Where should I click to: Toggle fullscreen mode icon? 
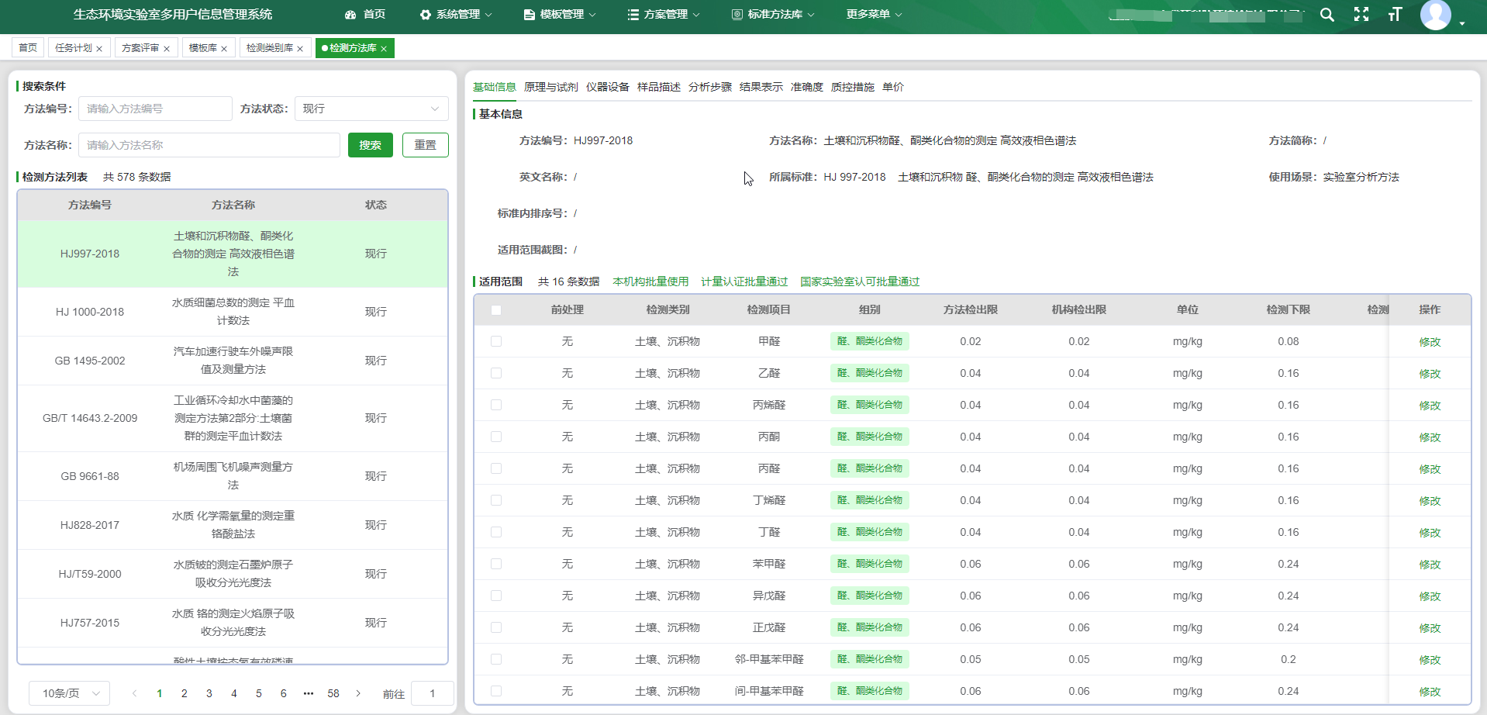(1361, 15)
